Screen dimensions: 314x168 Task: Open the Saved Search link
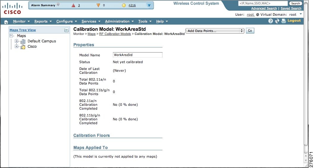coord(291,8)
